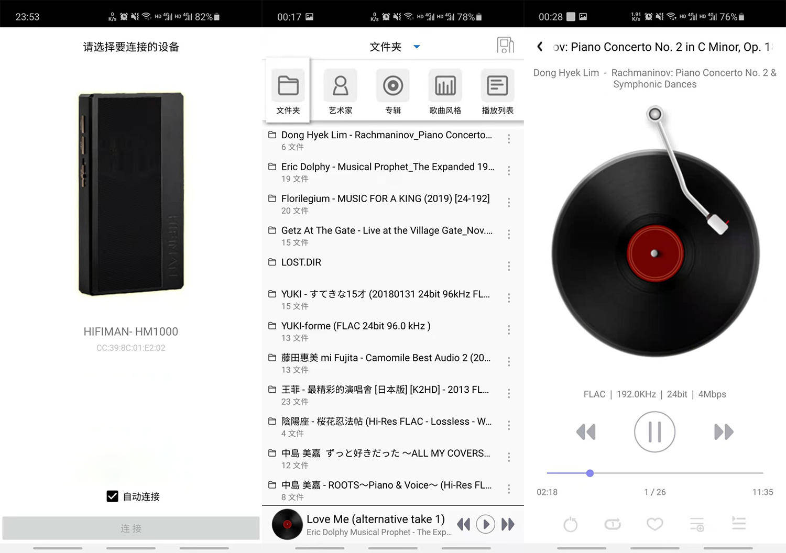This screenshot has height=553, width=786.
Task: Expand the 文件夹 dropdown arrow in header
Action: [417, 47]
